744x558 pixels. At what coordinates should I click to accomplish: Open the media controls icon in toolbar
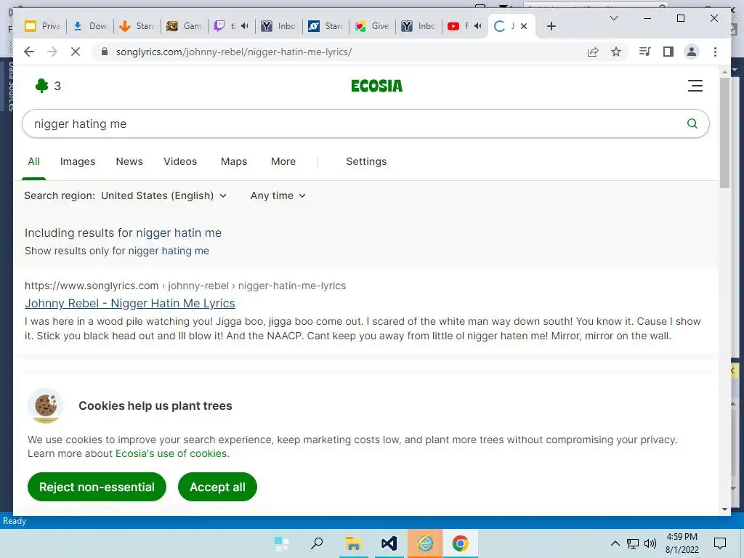(645, 52)
